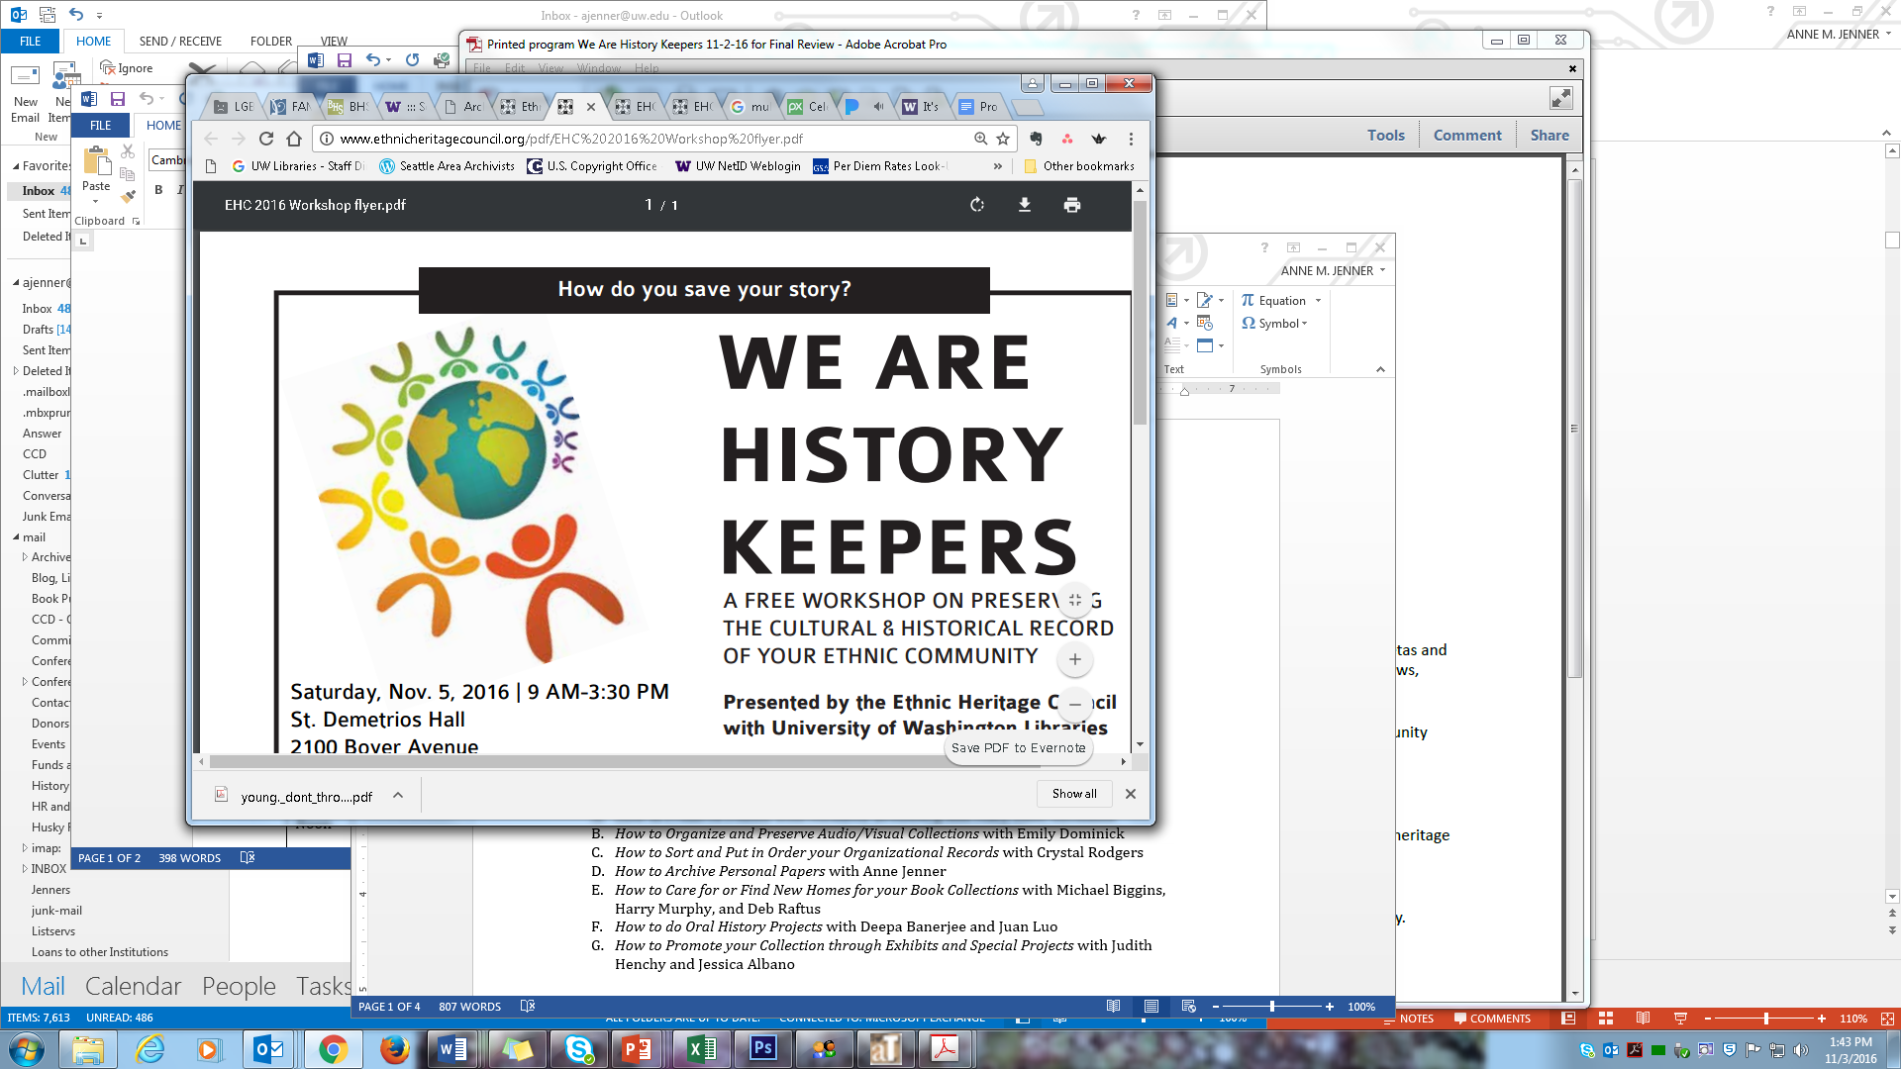Screen dimensions: 1901x1069
Task: Open Seattle Area Archivists bookmark
Action: point(448,166)
